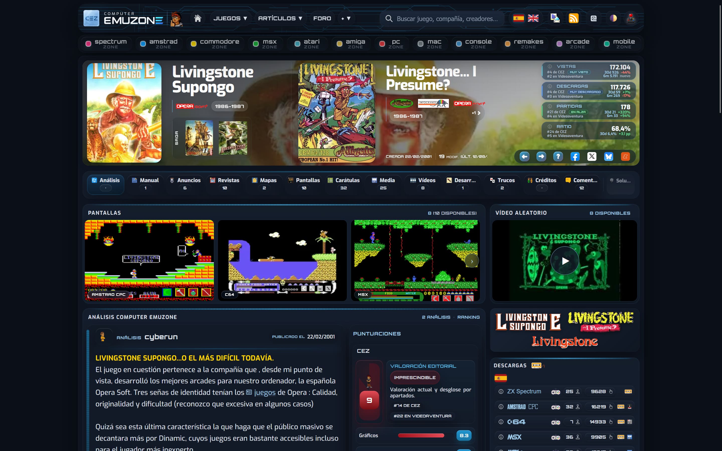Screen dimensions: 722x451
Task: Click the cassette icon next to DESCARGAS heading
Action: [536, 365]
